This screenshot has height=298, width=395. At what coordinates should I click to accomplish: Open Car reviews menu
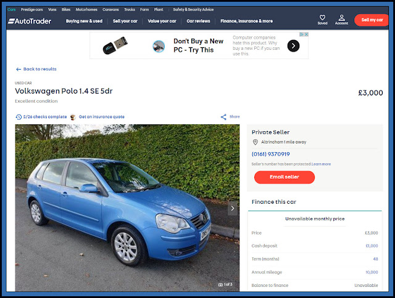point(198,21)
